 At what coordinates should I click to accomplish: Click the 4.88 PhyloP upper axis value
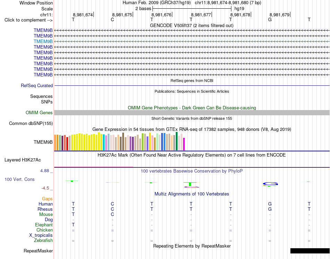[x=44, y=170]
